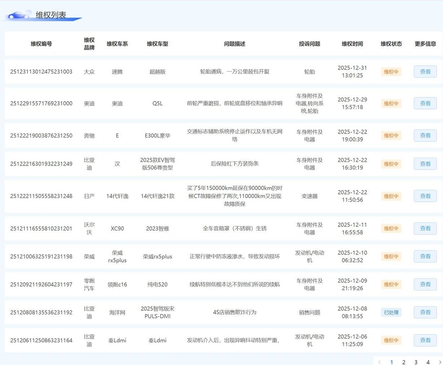View details of 奔驰 E300L豪华 complaint
443x365 pixels.
[425, 135]
